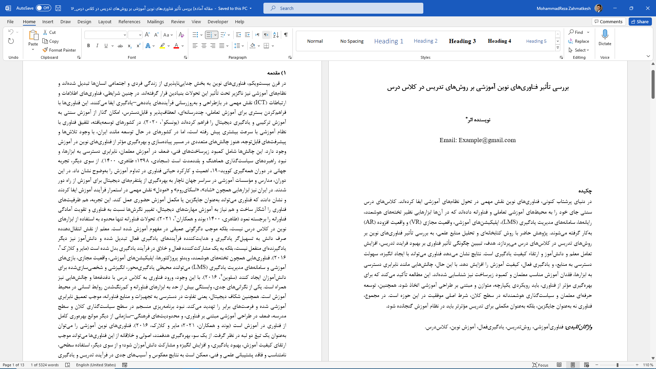This screenshot has width=656, height=369.
Task: Increase indent of paragraph
Action: [247, 35]
